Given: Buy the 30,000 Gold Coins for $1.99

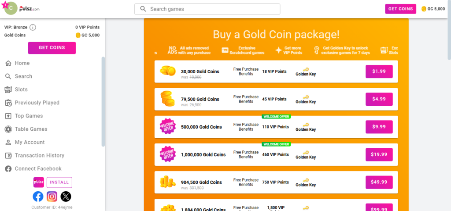Looking at the screenshot, I should (379, 72).
